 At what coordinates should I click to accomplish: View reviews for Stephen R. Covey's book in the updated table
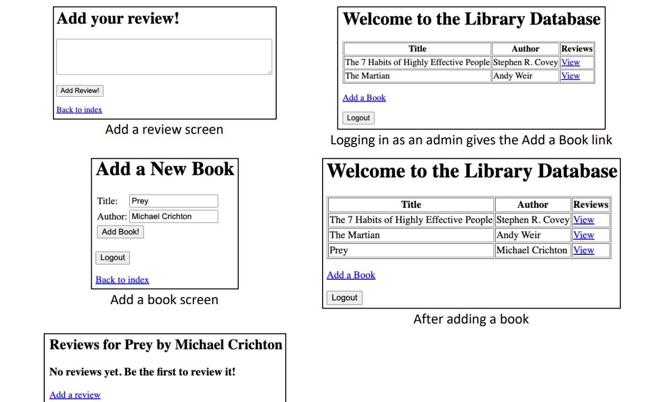point(583,220)
